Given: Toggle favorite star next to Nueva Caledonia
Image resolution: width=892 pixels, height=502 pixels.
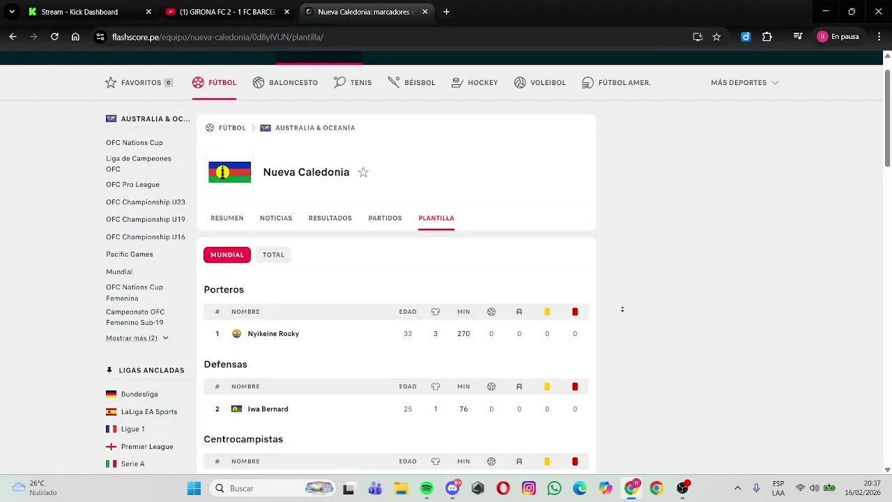Looking at the screenshot, I should (363, 172).
